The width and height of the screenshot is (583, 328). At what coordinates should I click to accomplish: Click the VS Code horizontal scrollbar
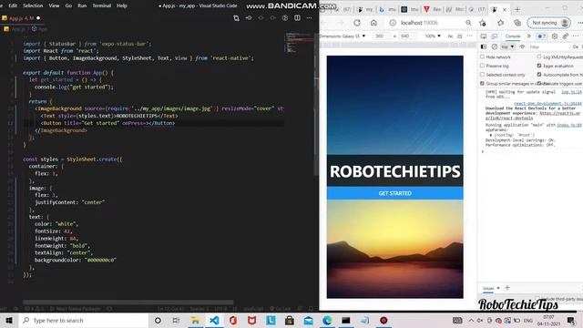click(x=128, y=302)
